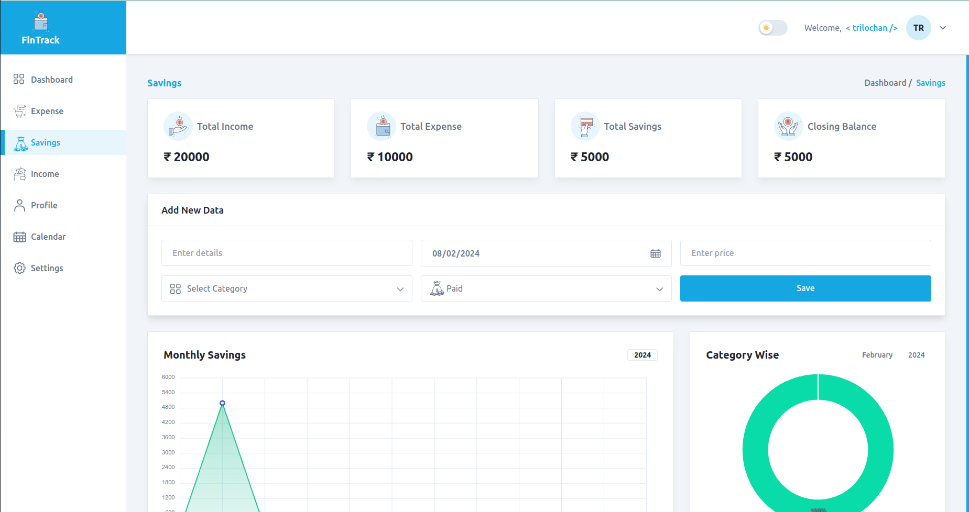This screenshot has width=969, height=512.
Task: Click the Save button
Action: (805, 288)
